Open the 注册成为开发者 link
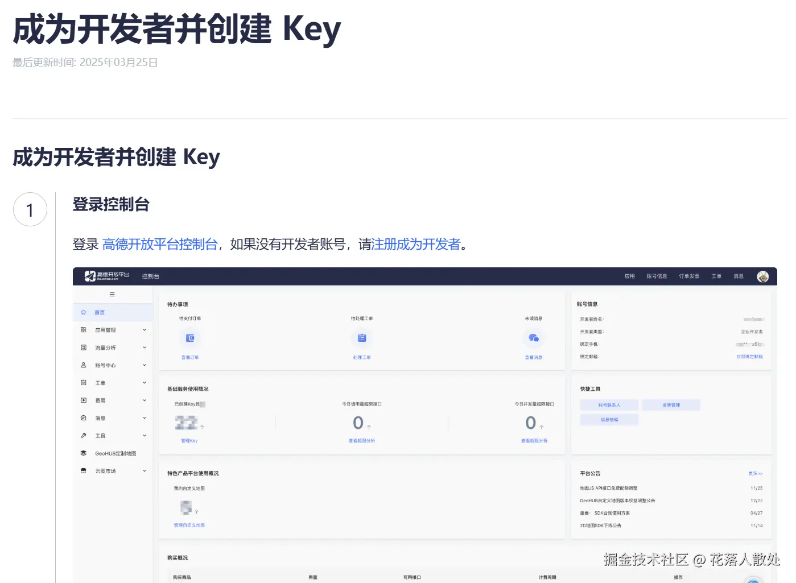Viewport: 796px width, 583px height. [x=415, y=245]
